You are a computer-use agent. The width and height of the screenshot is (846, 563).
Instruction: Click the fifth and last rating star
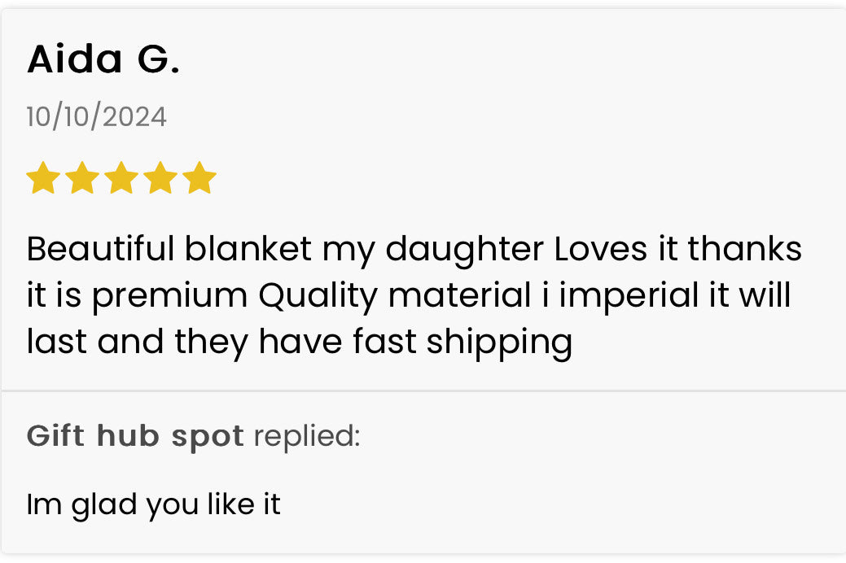coord(199,178)
